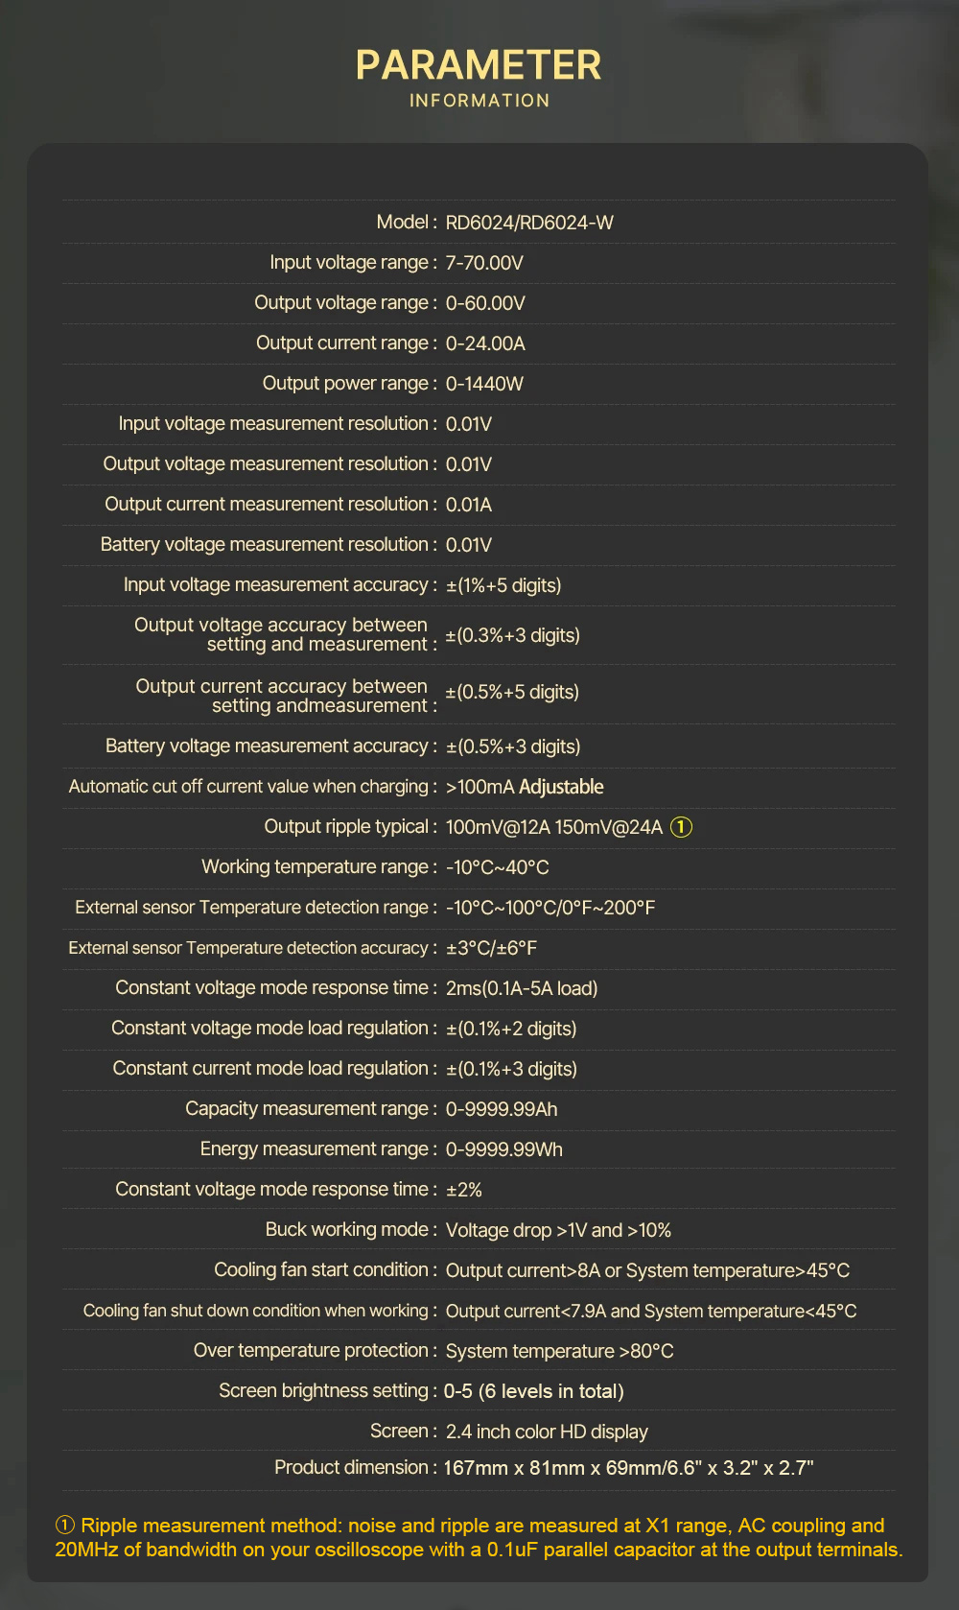Click the Over temperature protection label

click(x=310, y=1351)
